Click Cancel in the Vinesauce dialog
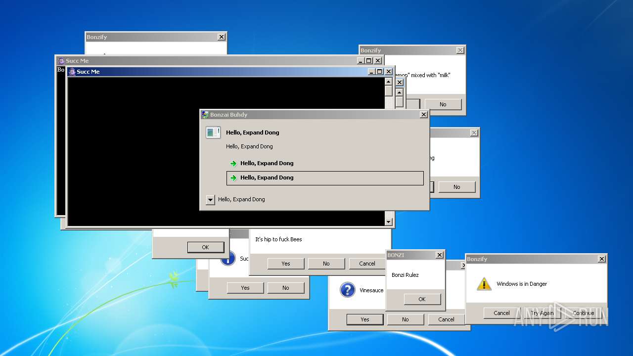The width and height of the screenshot is (633, 356). pyautogui.click(x=446, y=319)
